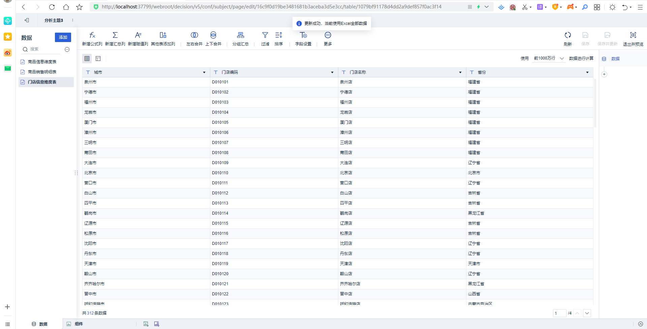Click the 其他表添加列 icon
The width and height of the screenshot is (647, 329).
point(163,35)
